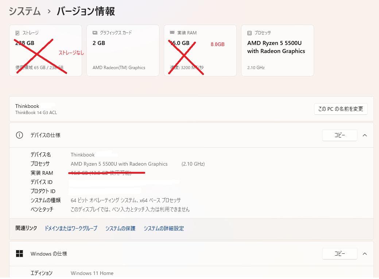Open the プロセッサ card
This screenshot has height=279, width=379.
coord(278,50)
